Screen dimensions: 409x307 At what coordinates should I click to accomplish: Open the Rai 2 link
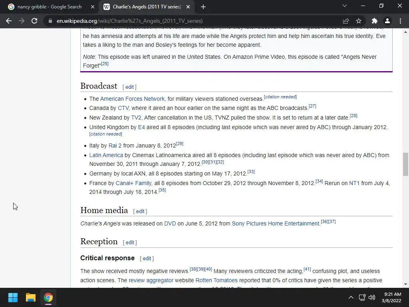(x=115, y=146)
